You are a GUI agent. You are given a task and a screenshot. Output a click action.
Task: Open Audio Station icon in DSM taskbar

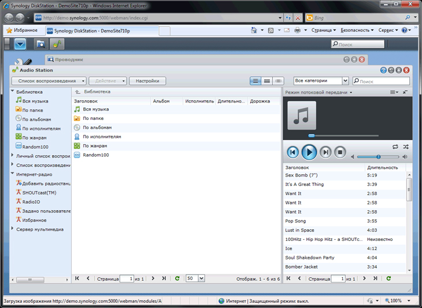pos(57,44)
